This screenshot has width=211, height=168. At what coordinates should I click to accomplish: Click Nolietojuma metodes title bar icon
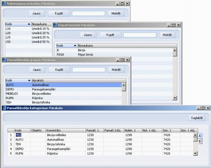[4, 3]
